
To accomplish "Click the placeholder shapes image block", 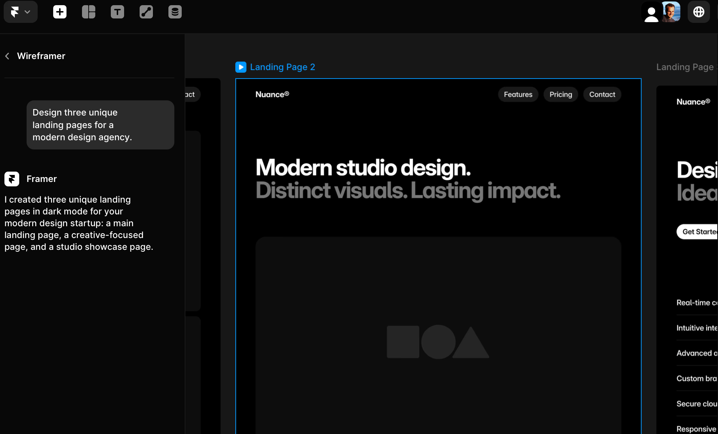I will click(x=438, y=341).
